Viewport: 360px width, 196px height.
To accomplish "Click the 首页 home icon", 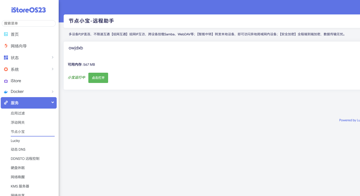I will pos(6,34).
